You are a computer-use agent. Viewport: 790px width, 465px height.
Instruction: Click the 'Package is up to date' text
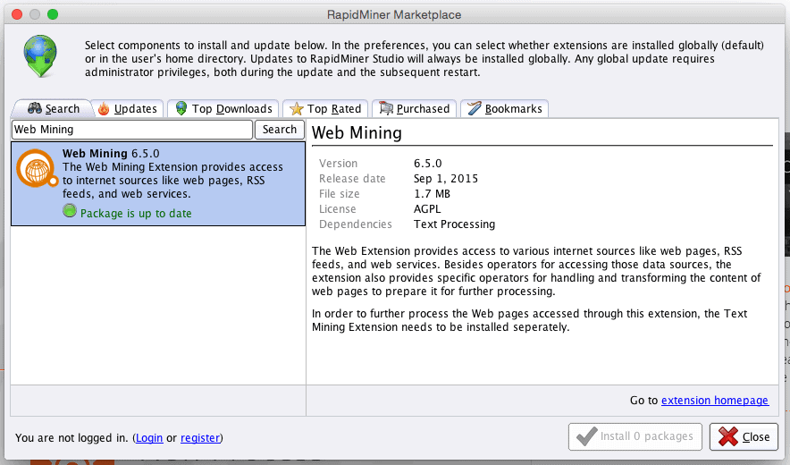point(136,214)
